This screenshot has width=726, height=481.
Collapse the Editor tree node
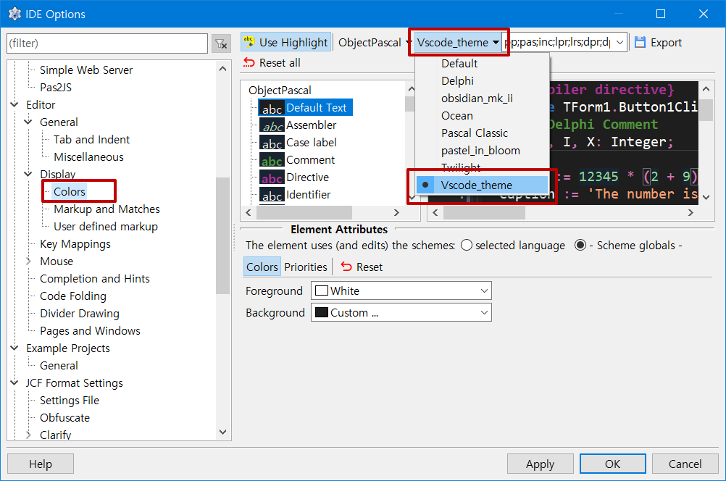(x=14, y=104)
